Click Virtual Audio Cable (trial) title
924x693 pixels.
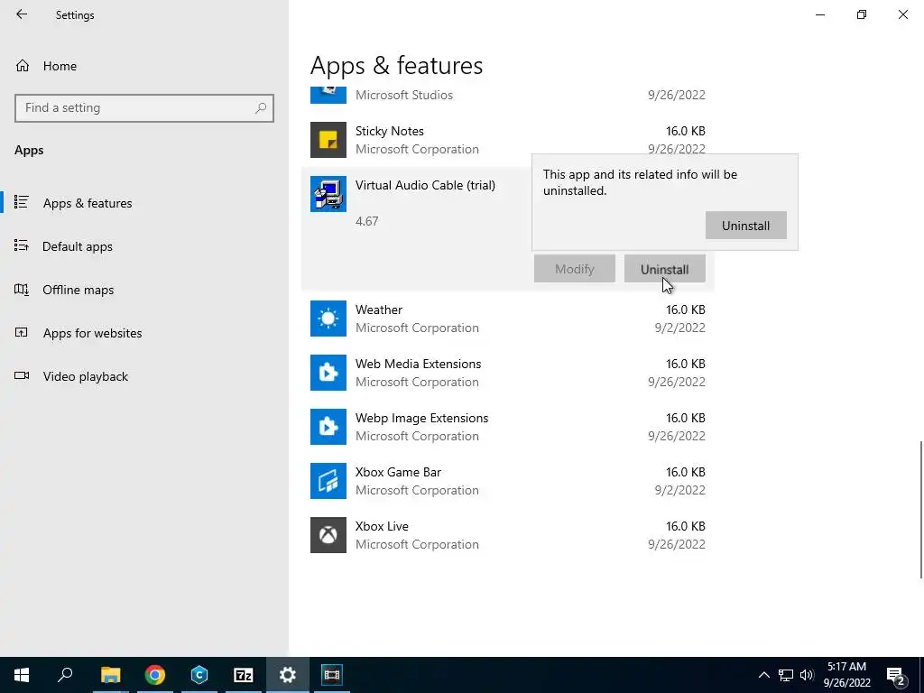pos(426,185)
